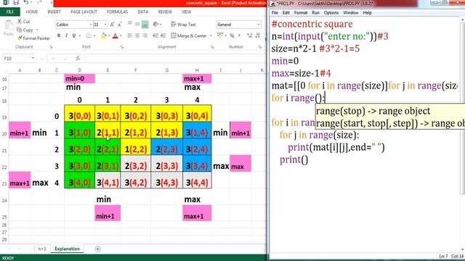Switch to the FORMULAS ribbon tab
Viewport: 465px width, 261px height.
[118, 12]
